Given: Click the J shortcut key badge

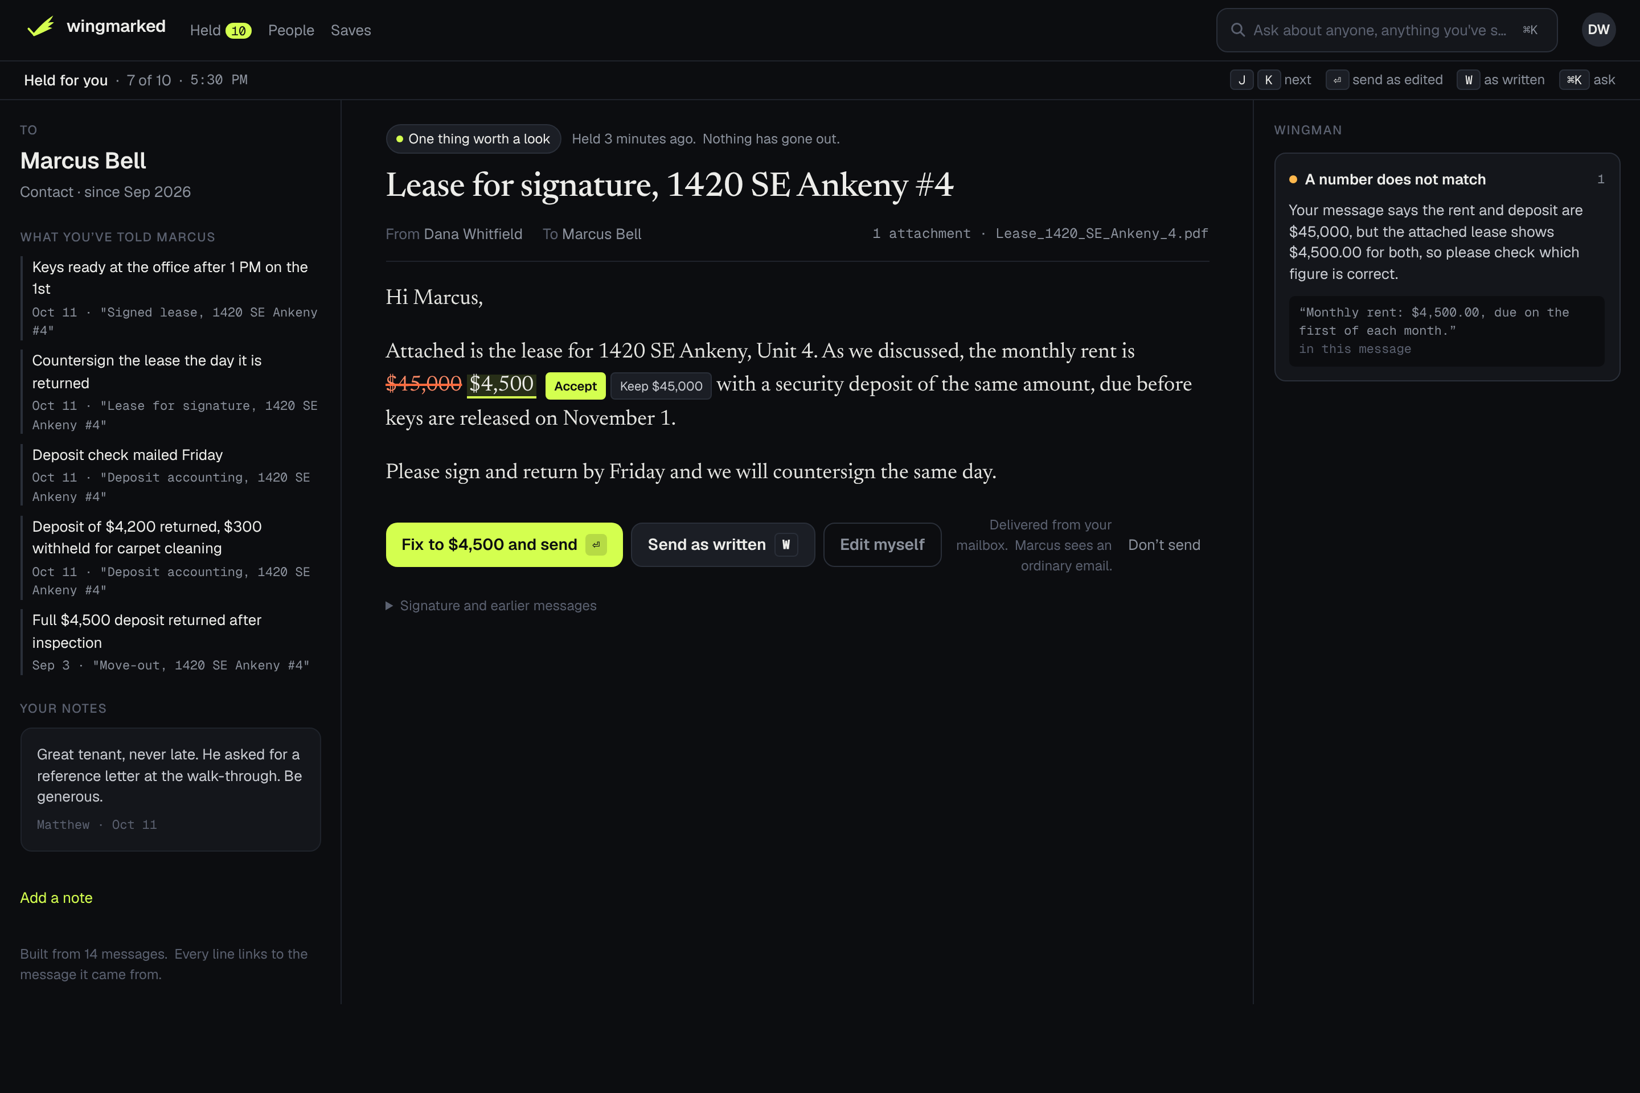Looking at the screenshot, I should pos(1241,80).
